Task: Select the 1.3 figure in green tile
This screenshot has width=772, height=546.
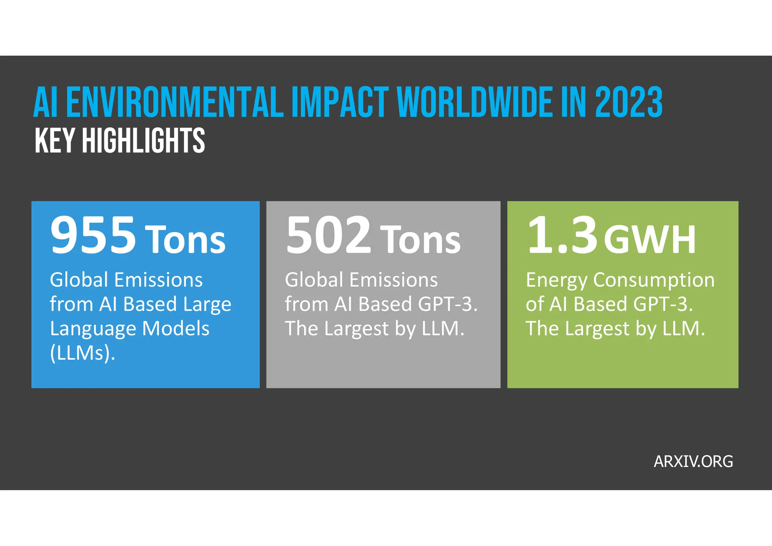Action: click(x=562, y=235)
